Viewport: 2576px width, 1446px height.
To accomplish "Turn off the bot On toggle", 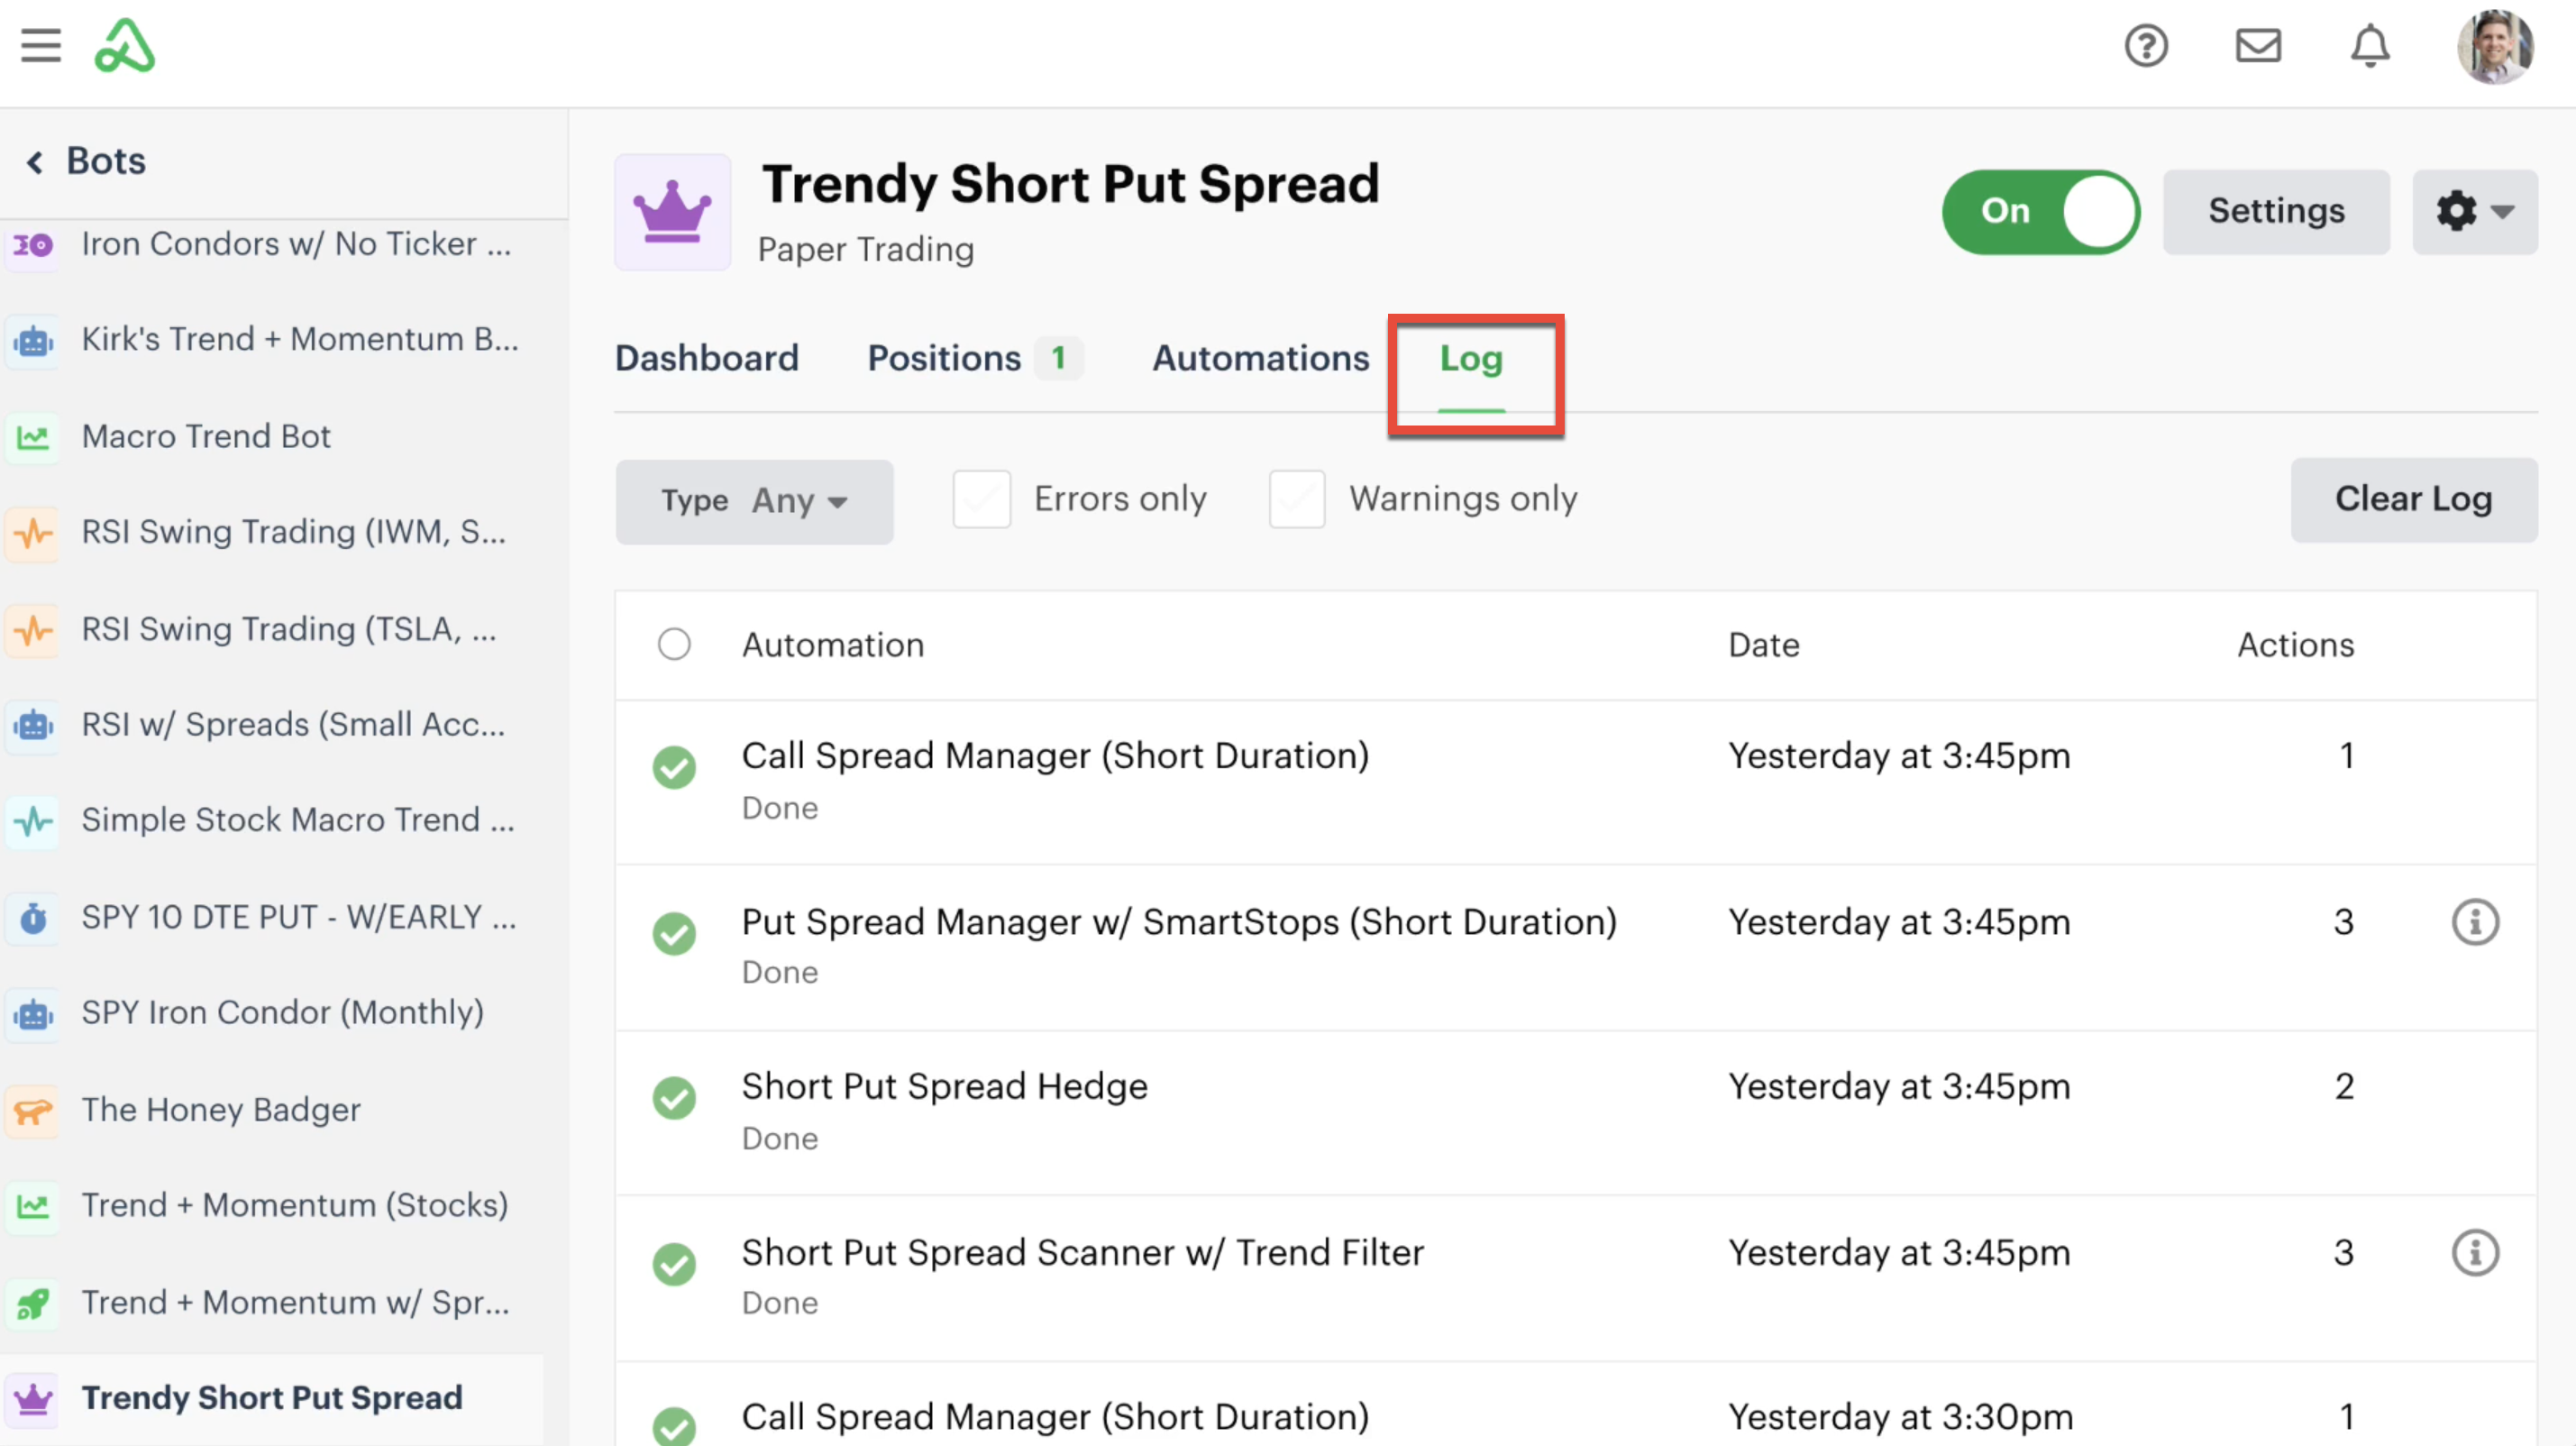I will click(x=2040, y=212).
